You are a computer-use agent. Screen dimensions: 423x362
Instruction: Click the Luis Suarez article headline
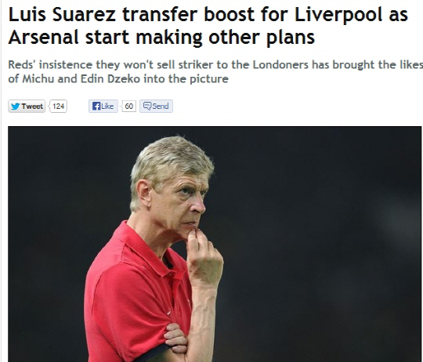[x=208, y=26]
